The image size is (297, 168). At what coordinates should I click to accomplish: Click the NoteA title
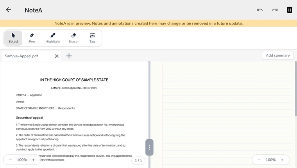click(x=34, y=10)
